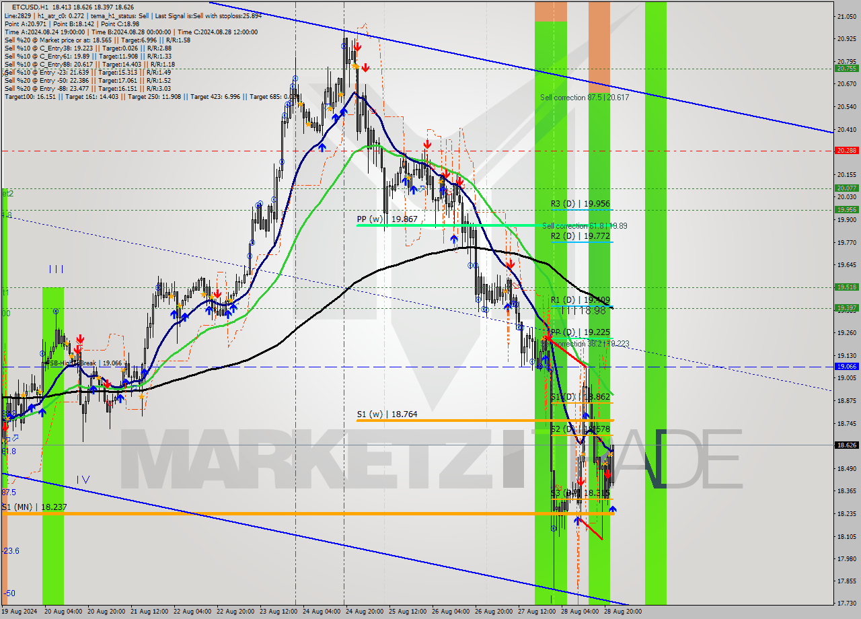Select the 'R1 (D) | 19.409' resistance label
The width and height of the screenshot is (861, 619).
pos(581,300)
